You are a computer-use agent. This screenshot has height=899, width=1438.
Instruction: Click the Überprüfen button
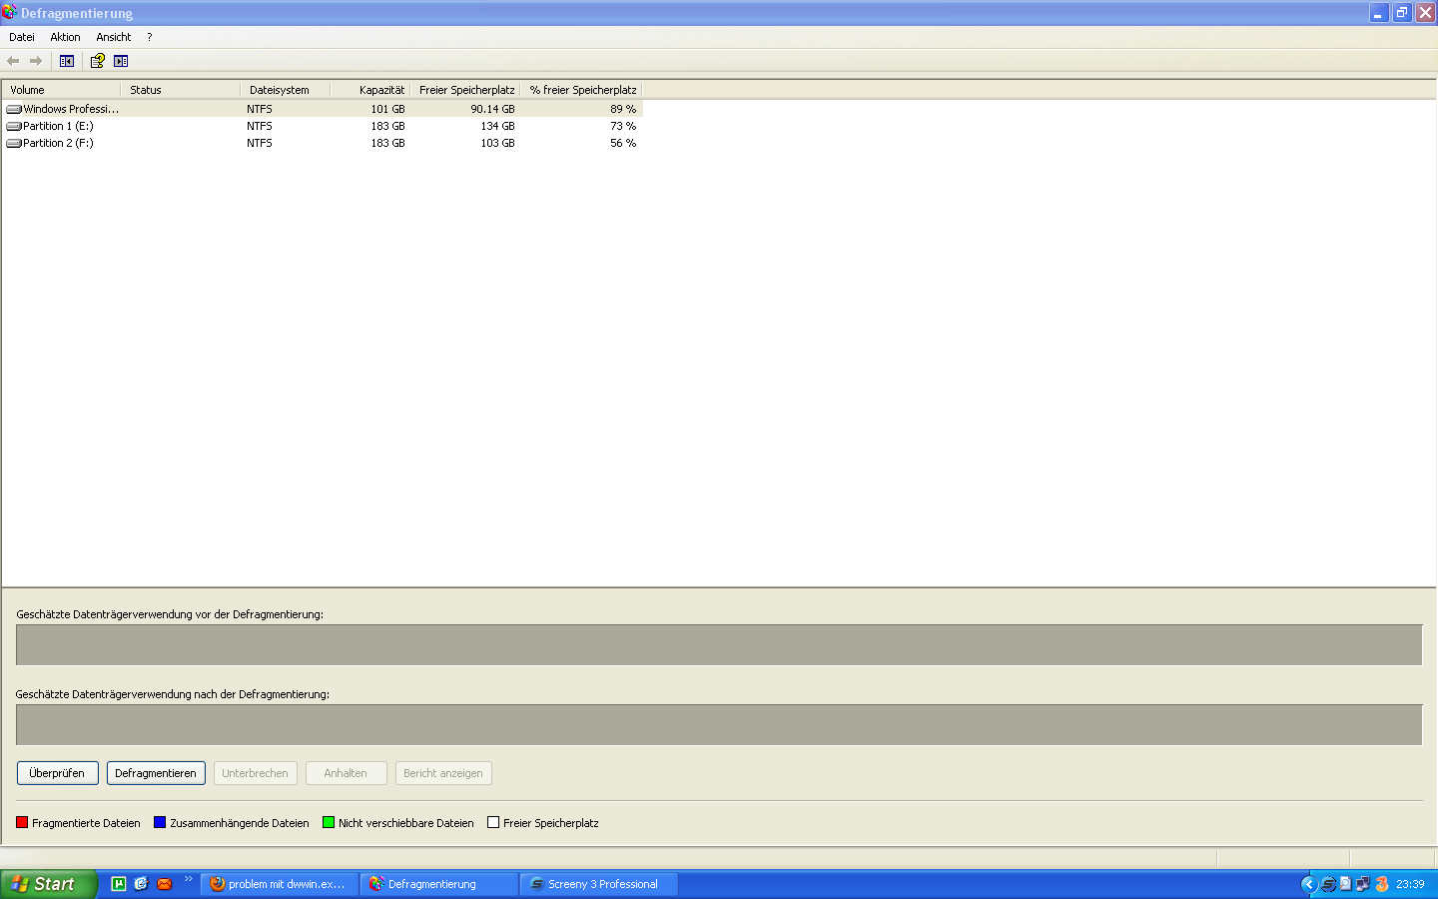tap(57, 773)
